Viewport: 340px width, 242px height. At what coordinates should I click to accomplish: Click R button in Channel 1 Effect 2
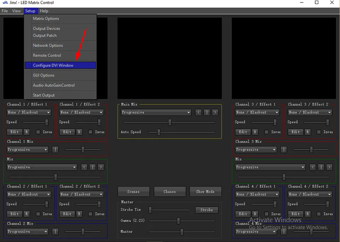click(79, 132)
